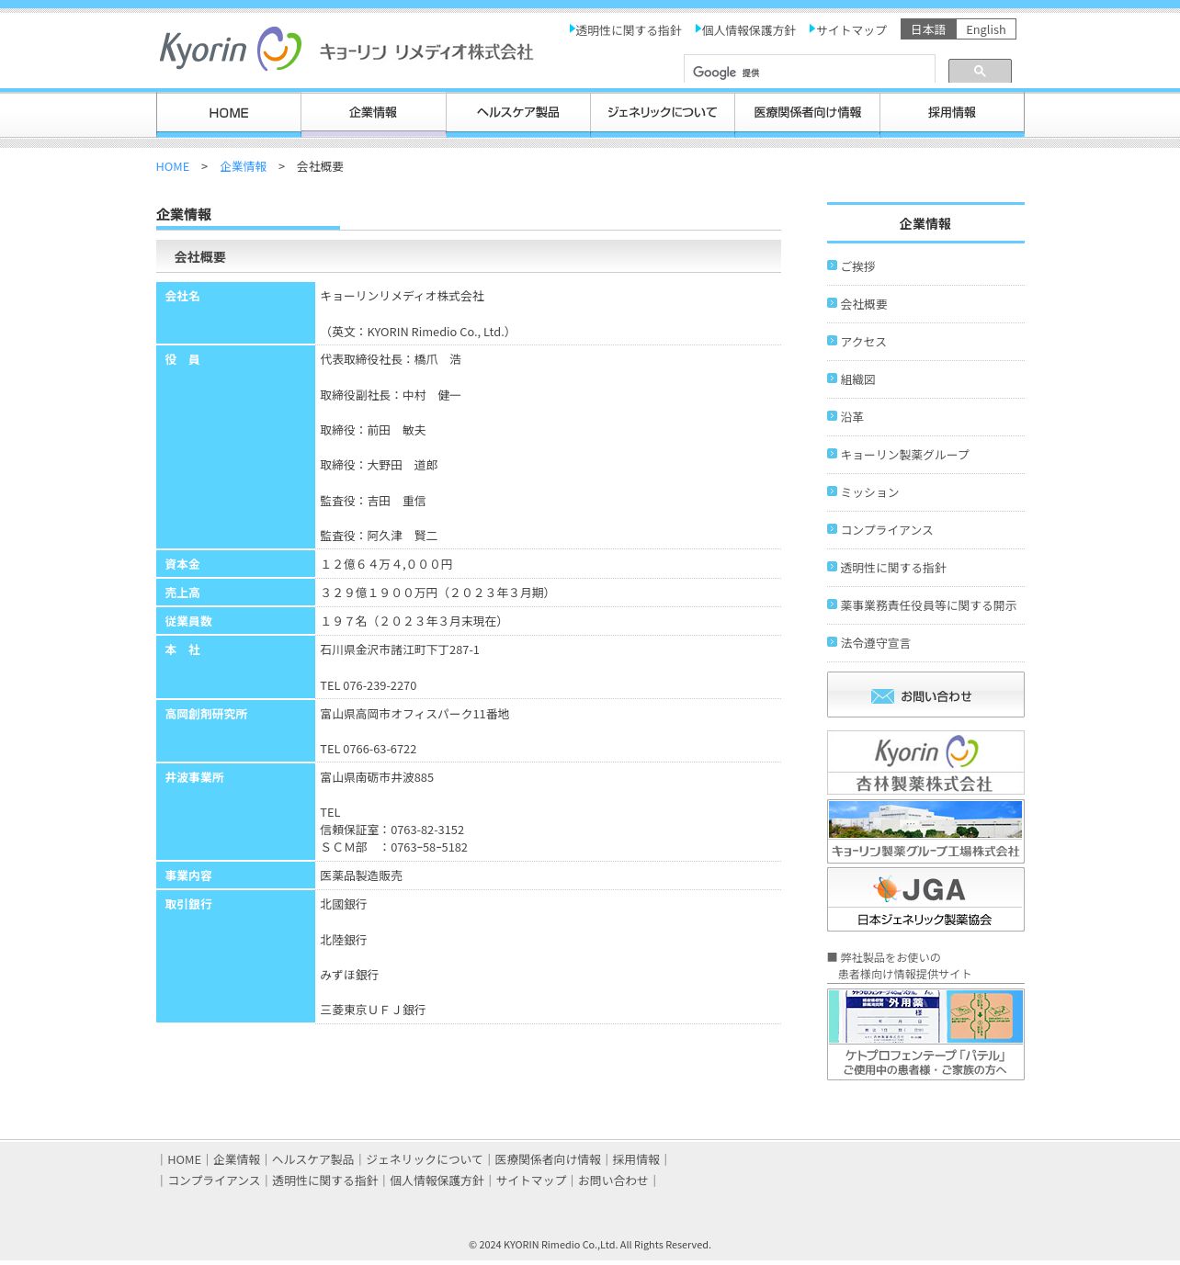Click the arrow icon beside ミッション

click(x=832, y=491)
